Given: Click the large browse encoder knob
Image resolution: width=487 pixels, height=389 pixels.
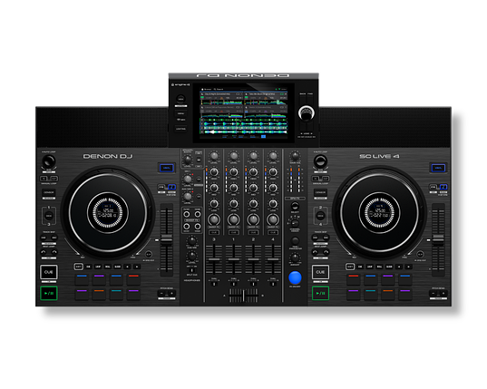Looking at the screenshot, I should [307, 112].
